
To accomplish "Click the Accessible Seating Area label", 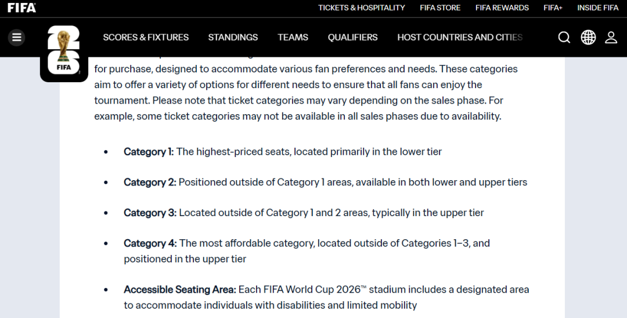I will [x=179, y=290].
